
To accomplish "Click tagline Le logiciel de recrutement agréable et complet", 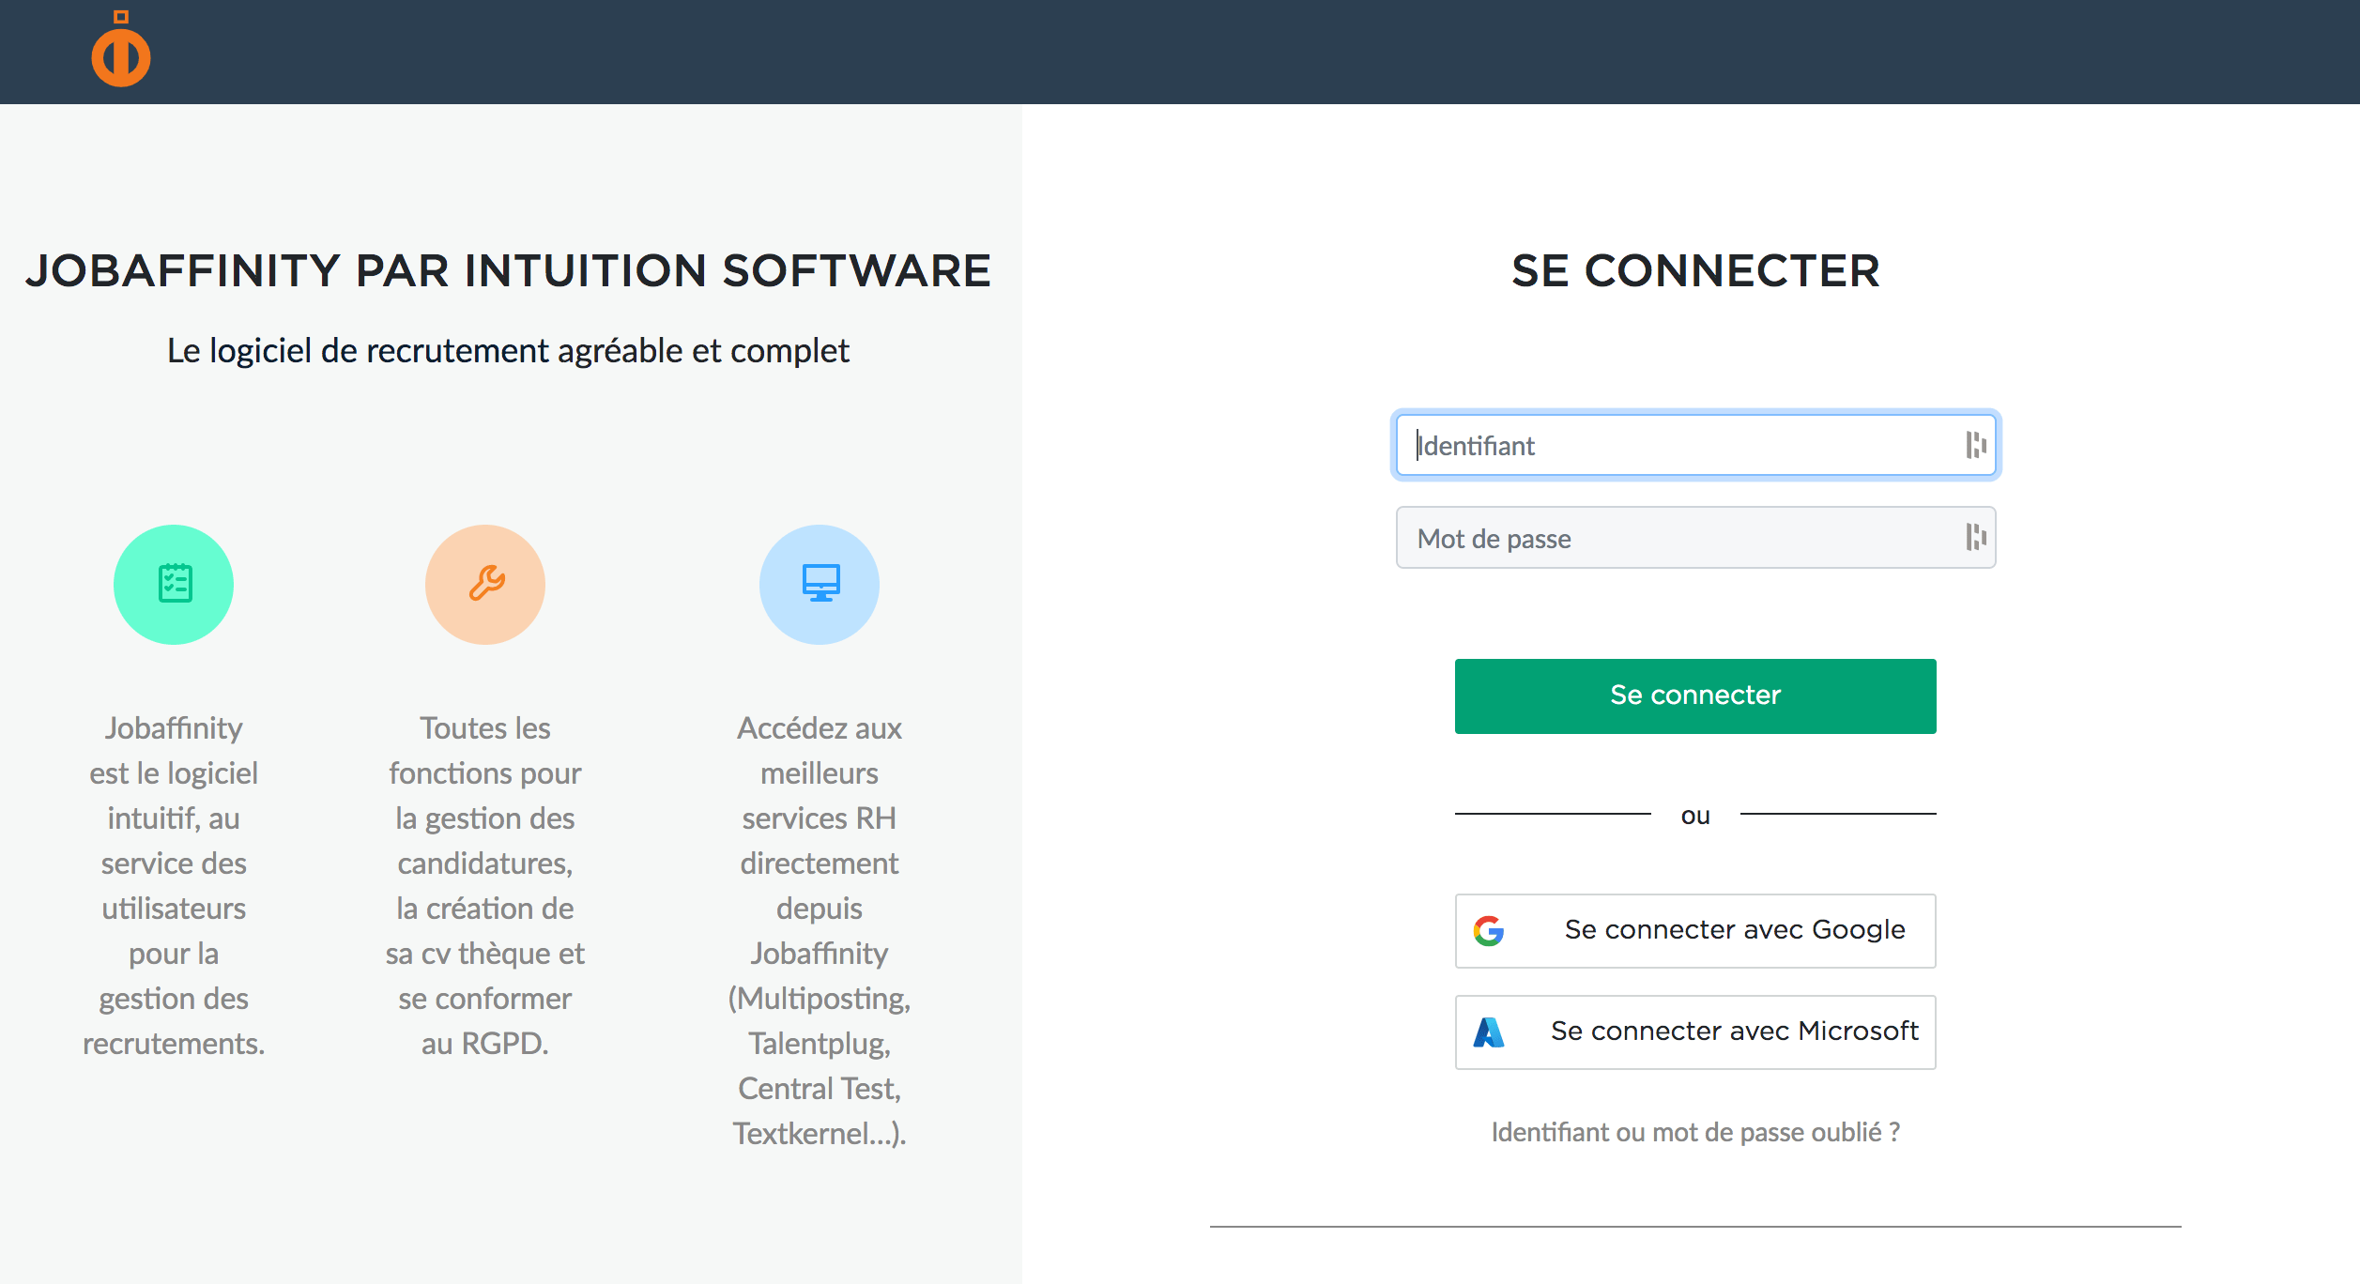I will tap(508, 350).
